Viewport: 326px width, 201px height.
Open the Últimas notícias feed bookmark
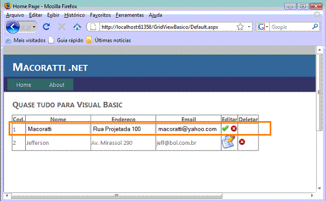click(109, 40)
